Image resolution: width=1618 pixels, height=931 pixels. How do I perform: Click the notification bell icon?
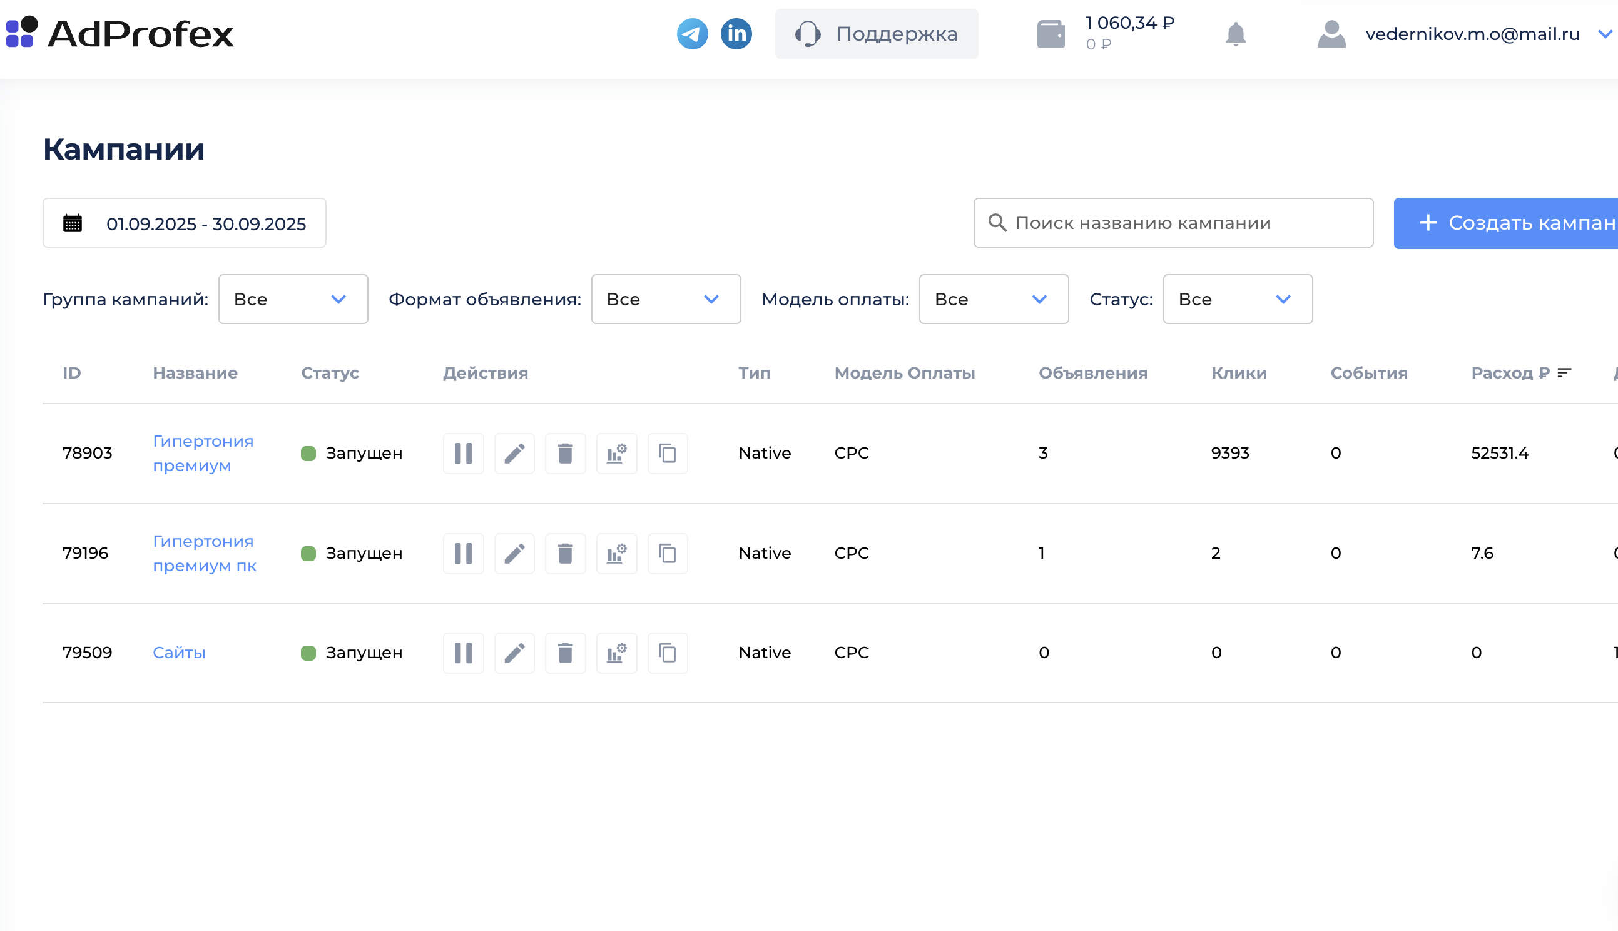[x=1235, y=34]
